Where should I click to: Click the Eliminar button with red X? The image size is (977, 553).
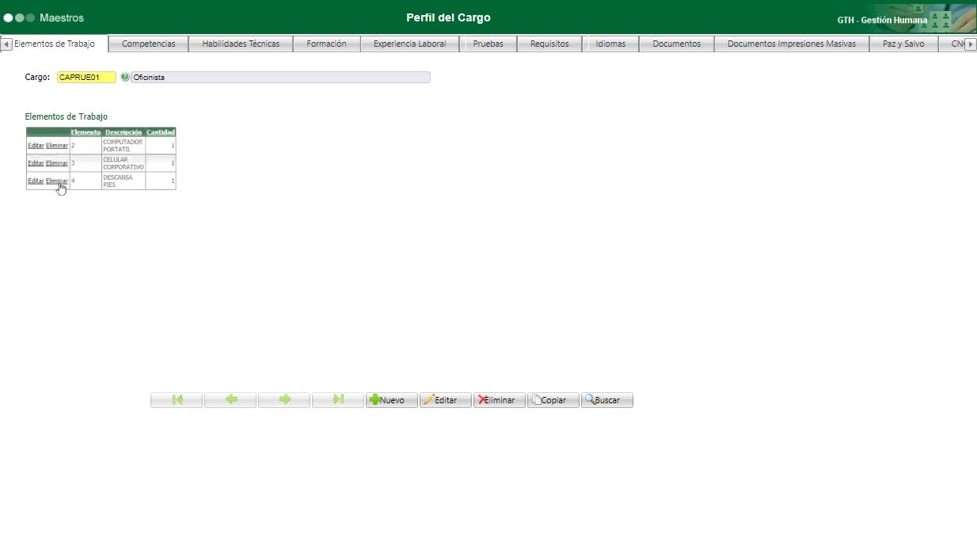click(x=500, y=400)
